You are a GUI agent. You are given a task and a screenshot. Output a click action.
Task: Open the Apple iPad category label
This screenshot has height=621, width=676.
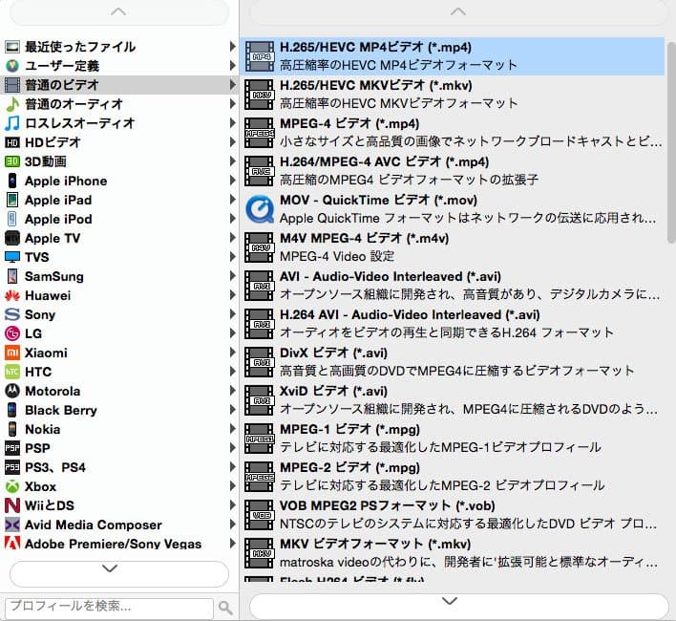pyautogui.click(x=58, y=200)
